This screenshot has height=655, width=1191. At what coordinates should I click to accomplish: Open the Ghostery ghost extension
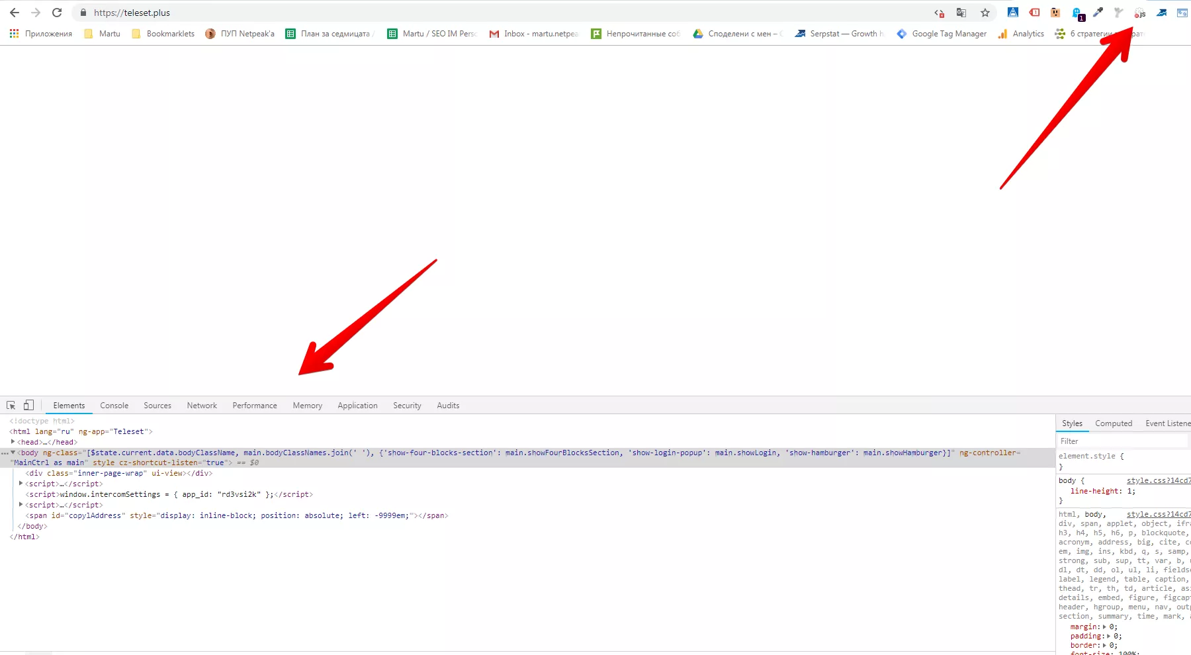(1077, 13)
